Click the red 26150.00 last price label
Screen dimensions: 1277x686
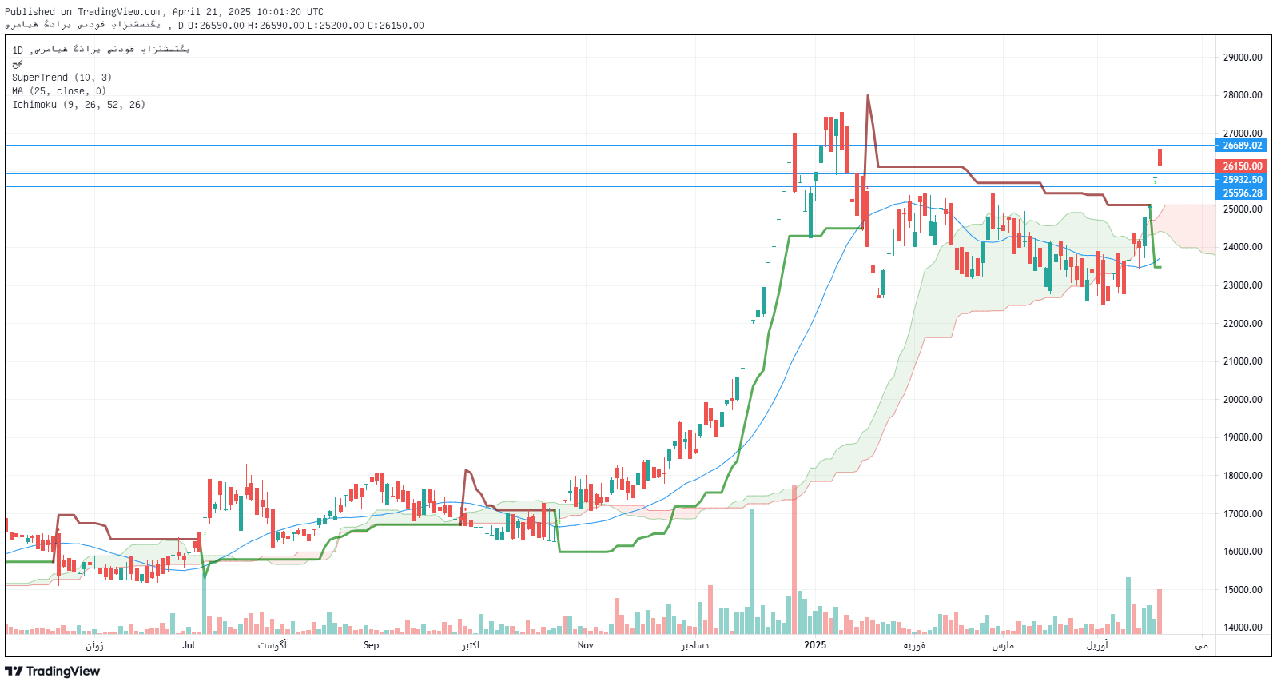[x=1242, y=166]
